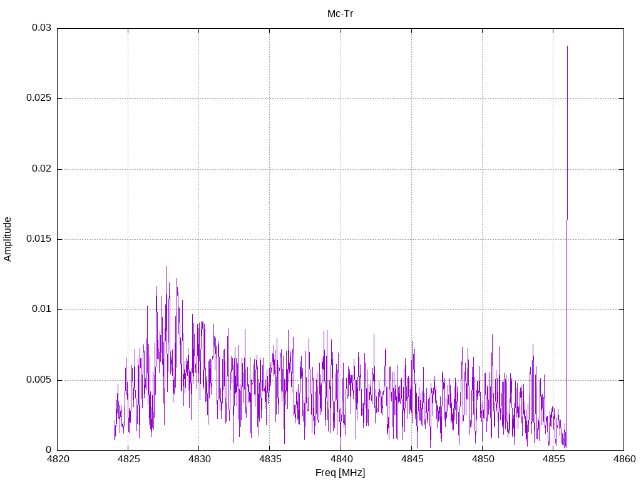The image size is (641, 481).
Task: Click the Freq [MHz] axis label
Action: point(340,473)
